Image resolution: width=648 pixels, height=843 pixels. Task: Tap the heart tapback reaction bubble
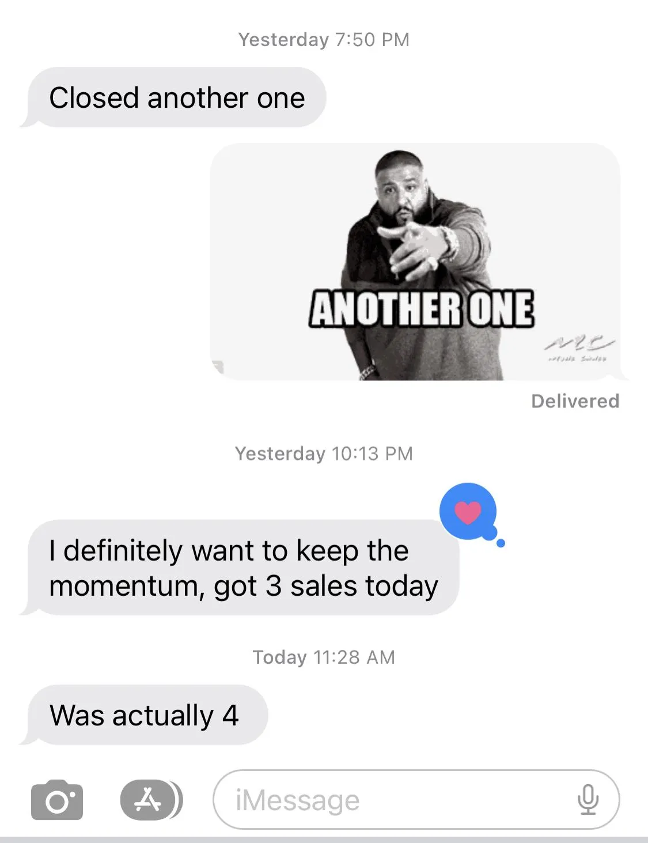(x=468, y=511)
